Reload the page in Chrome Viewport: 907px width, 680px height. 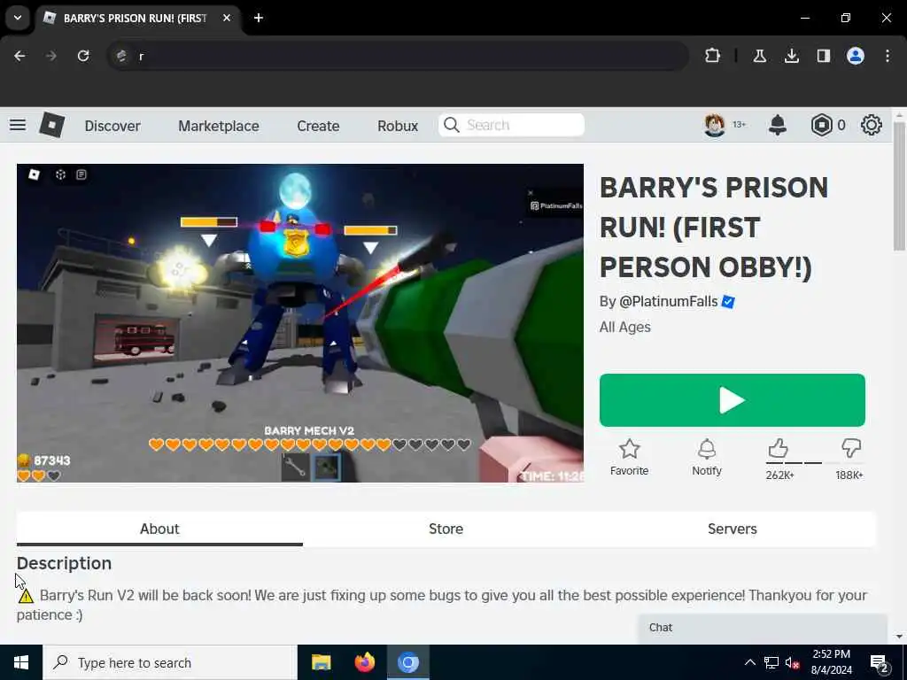[83, 56]
